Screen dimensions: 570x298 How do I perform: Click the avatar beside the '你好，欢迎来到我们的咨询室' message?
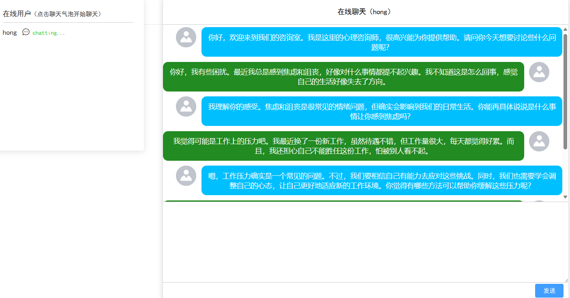click(186, 37)
